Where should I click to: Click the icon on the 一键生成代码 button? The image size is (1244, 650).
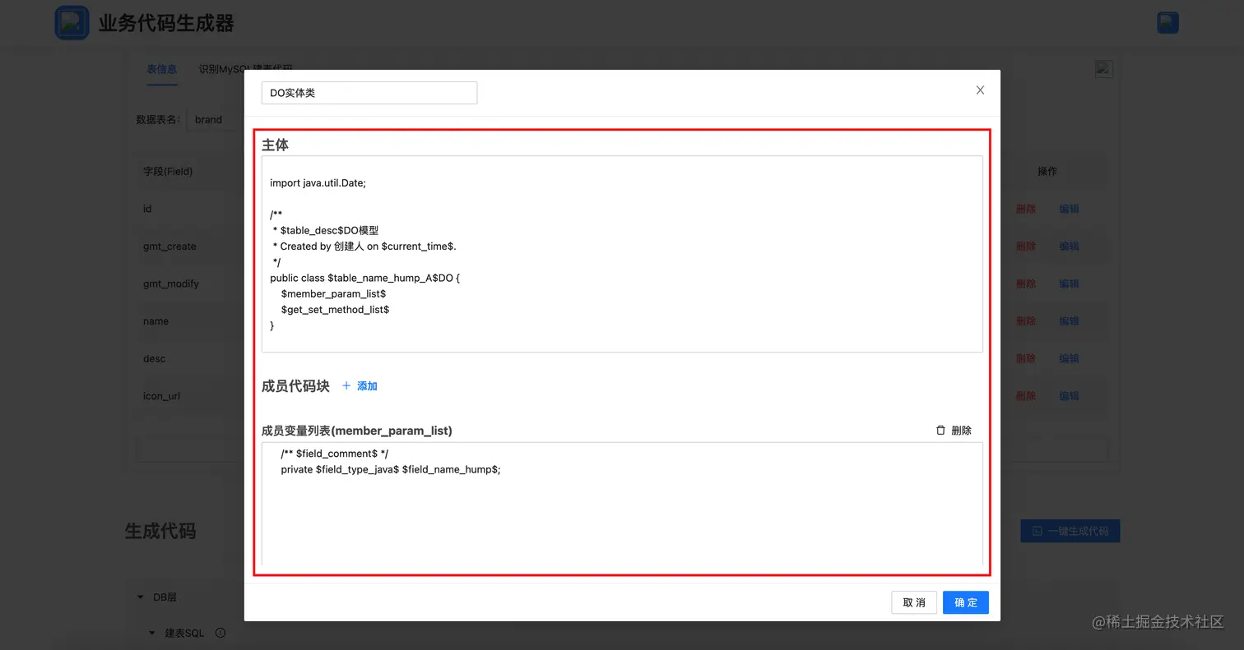click(x=1037, y=531)
